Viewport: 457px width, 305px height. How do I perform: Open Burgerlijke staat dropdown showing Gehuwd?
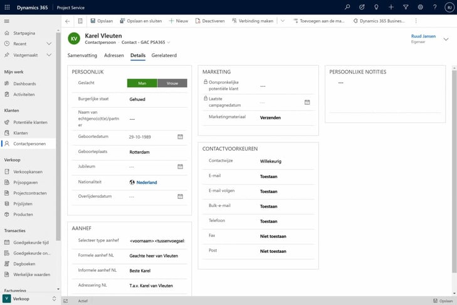click(157, 99)
